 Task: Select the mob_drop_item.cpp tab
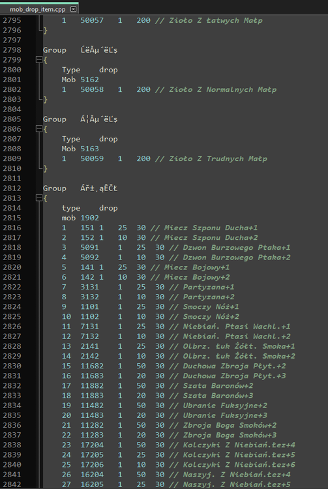coord(37,9)
